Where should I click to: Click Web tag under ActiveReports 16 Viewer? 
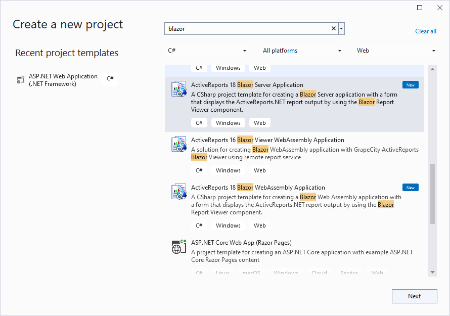point(260,170)
